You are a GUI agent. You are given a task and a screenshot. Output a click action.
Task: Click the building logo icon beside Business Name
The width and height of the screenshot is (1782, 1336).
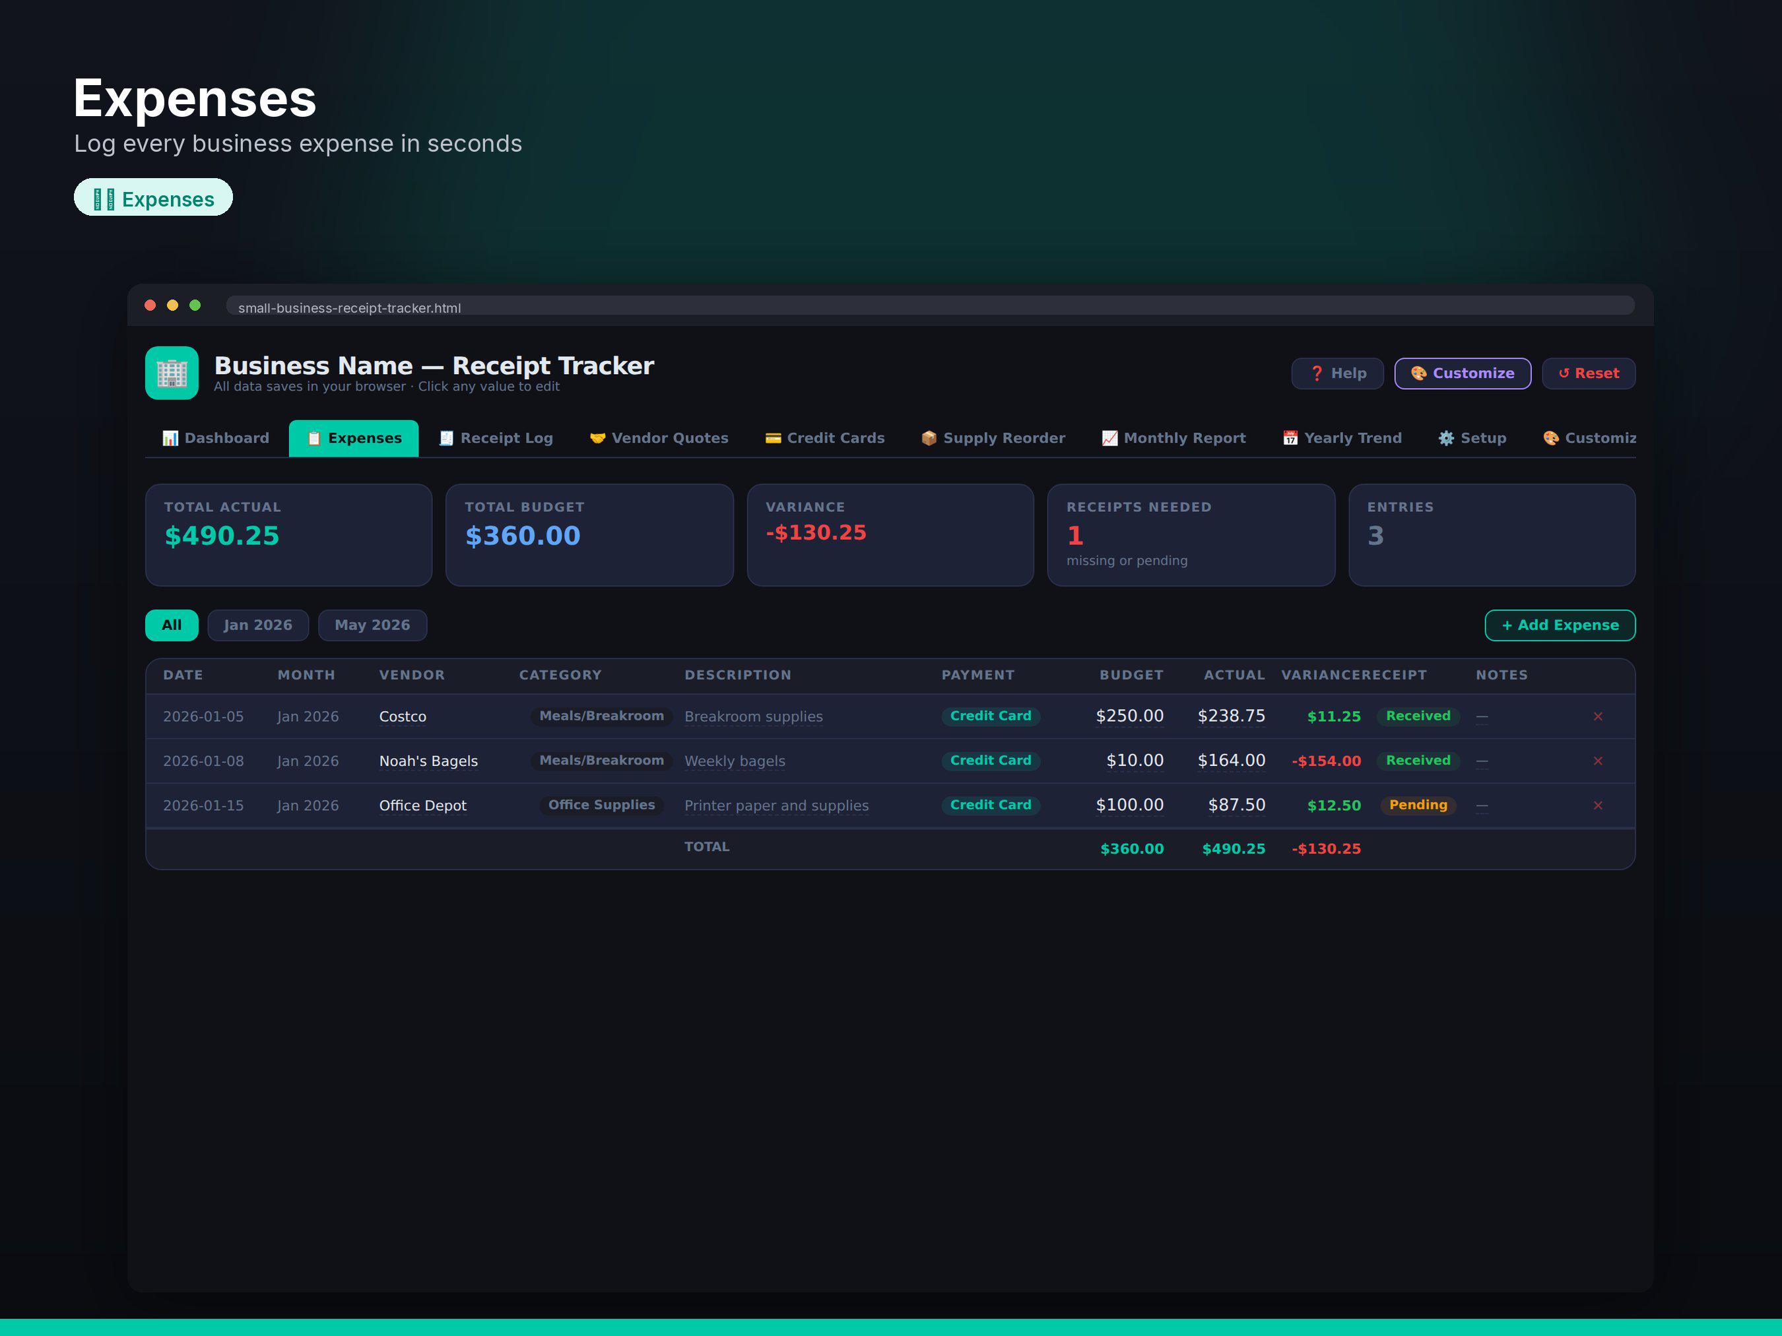(172, 373)
